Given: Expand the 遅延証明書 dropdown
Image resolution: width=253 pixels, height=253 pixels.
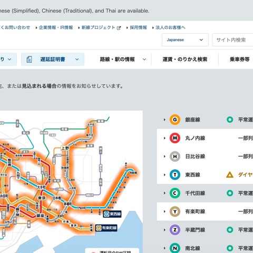Looking at the screenshot, I should (x=77, y=60).
